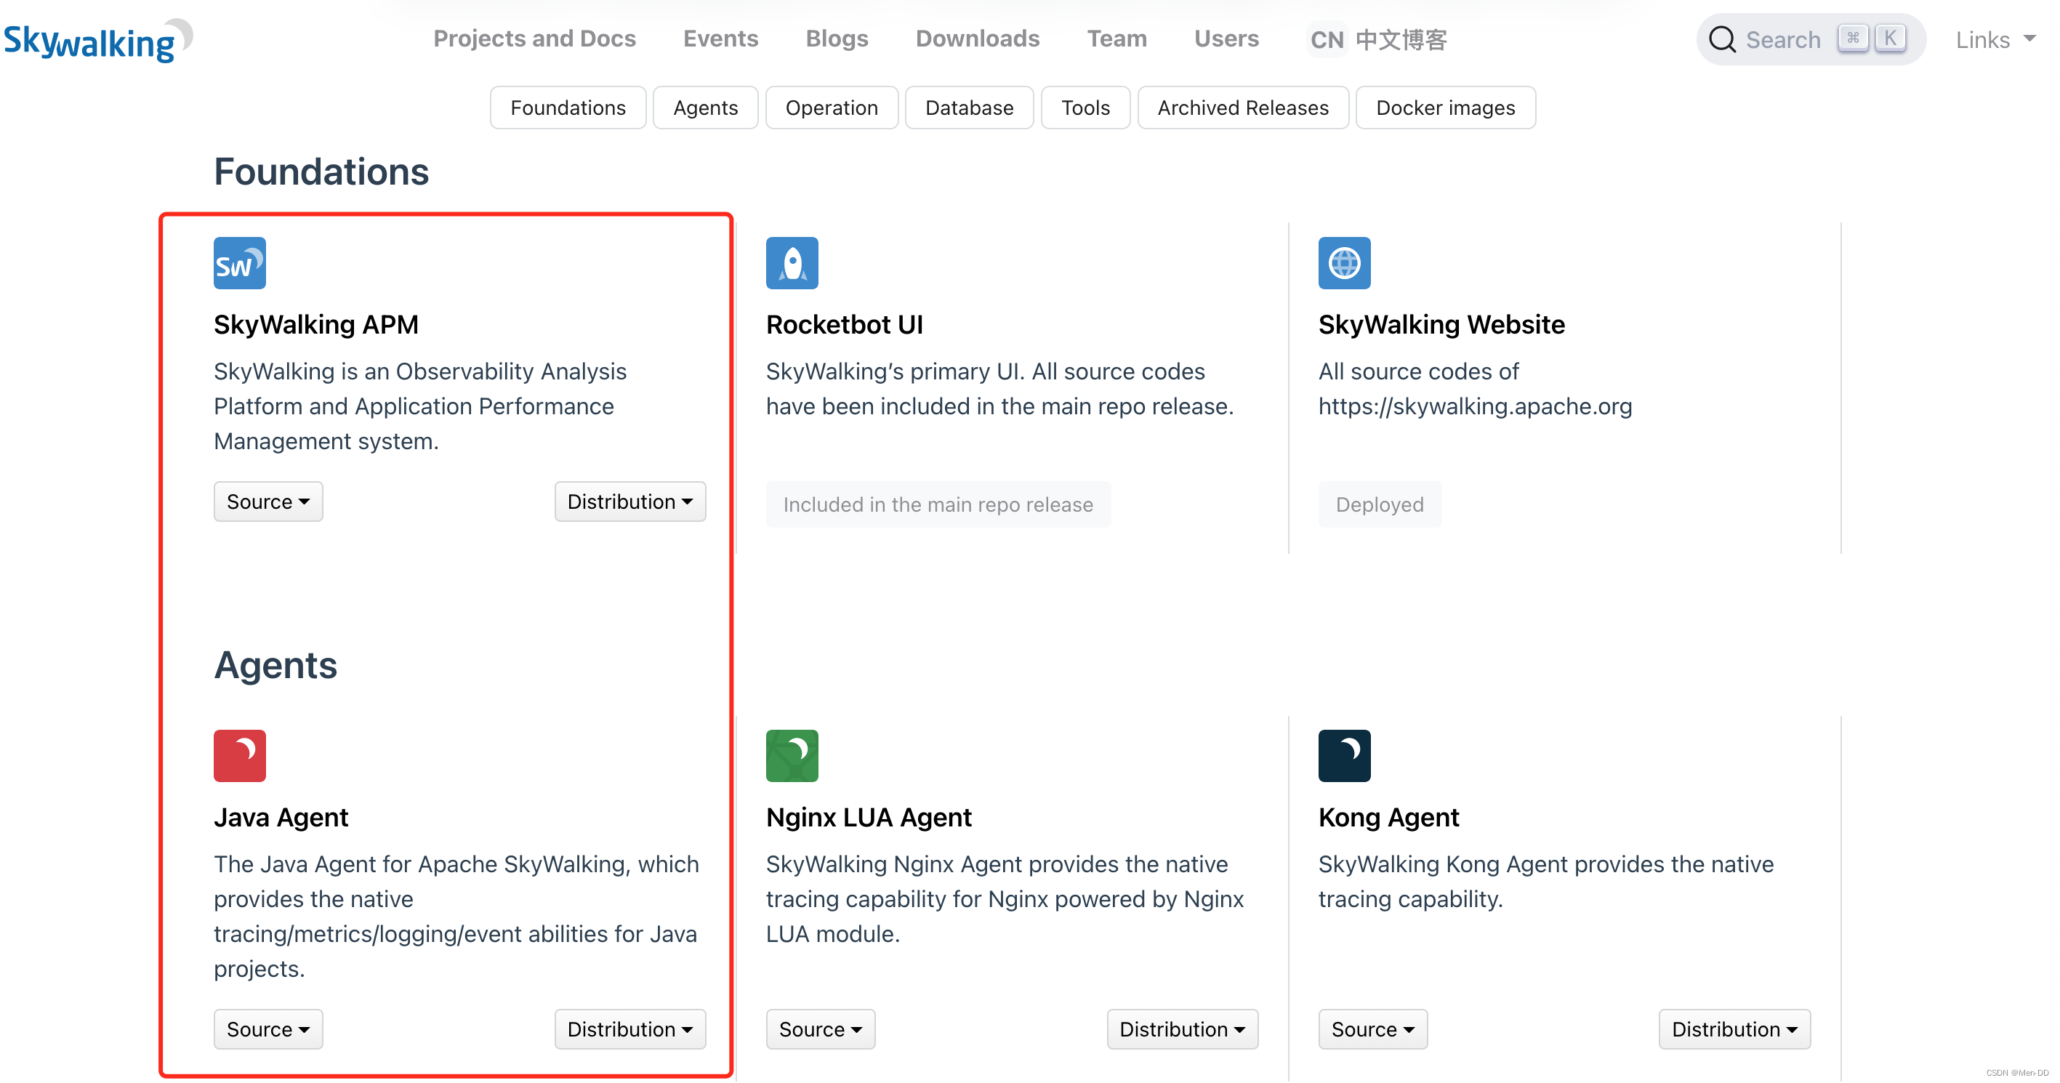This screenshot has height=1083, width=2060.
Task: Open the 中文博客 Chinese blog link
Action: pos(1401,39)
